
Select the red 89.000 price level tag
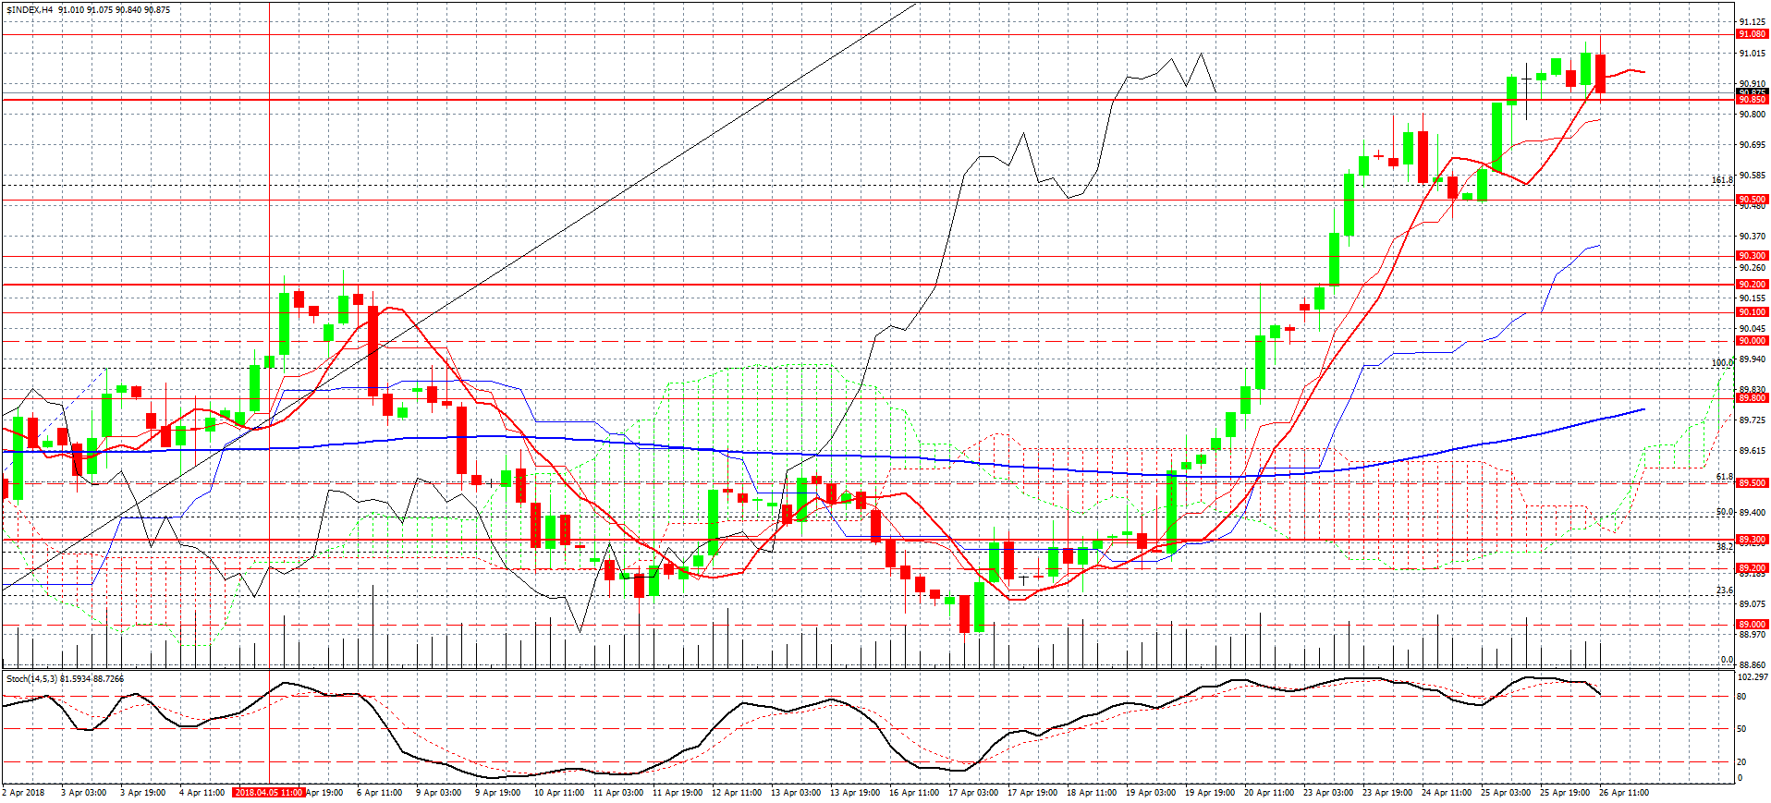(1753, 625)
